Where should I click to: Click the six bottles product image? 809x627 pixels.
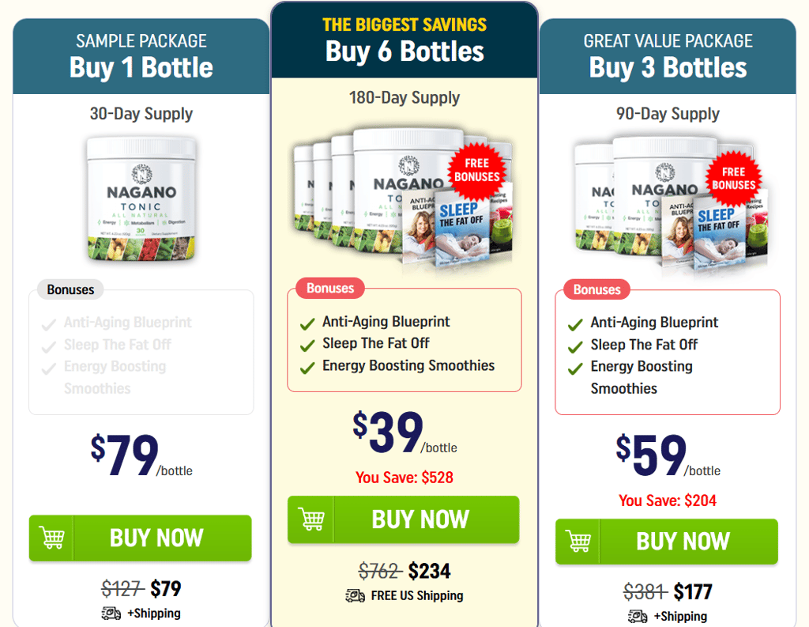404,198
